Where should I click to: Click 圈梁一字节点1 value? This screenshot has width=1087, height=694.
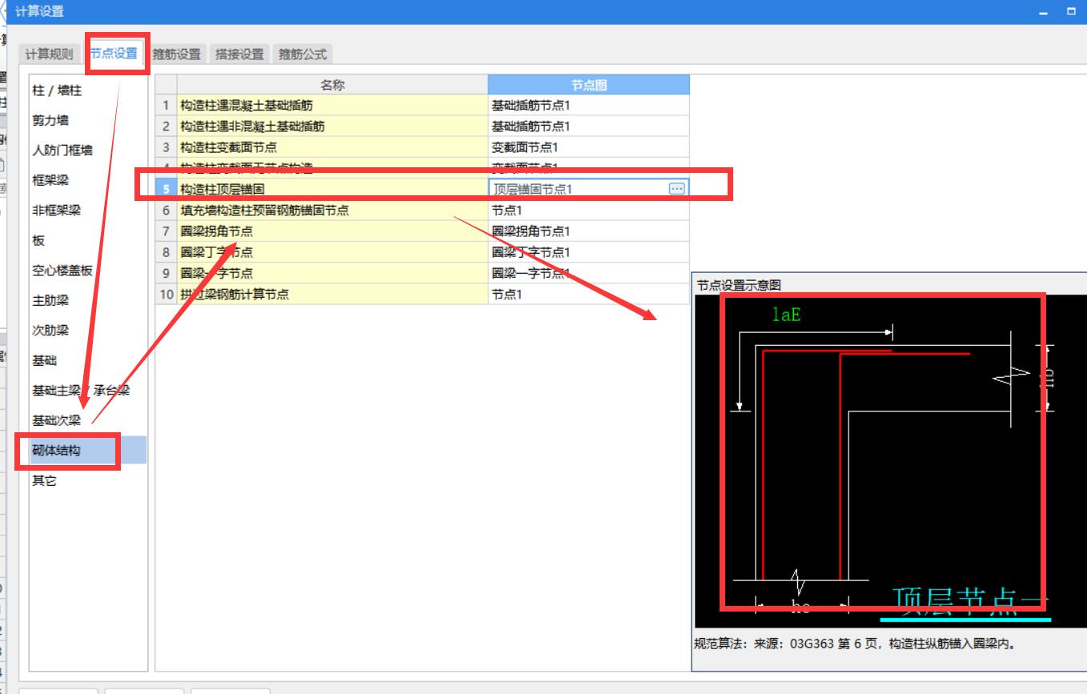pos(588,273)
